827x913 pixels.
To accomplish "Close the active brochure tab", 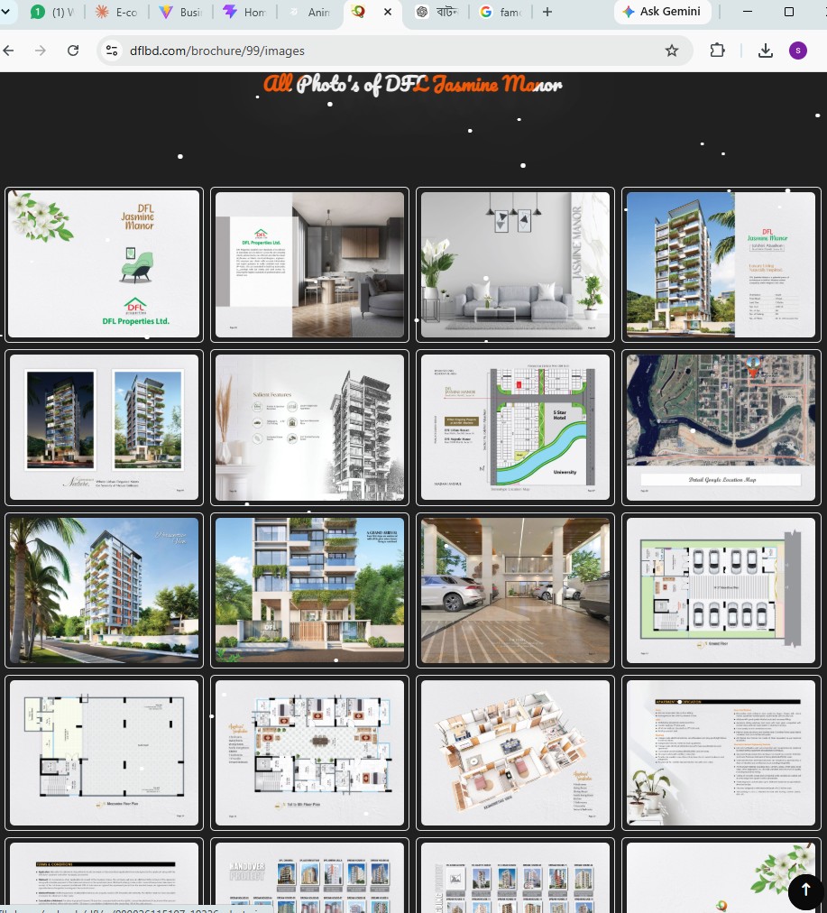I will pyautogui.click(x=388, y=12).
